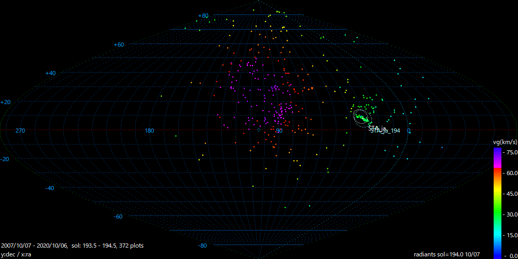Click the +60 declination label
This screenshot has height=259, width=518.
coord(119,45)
